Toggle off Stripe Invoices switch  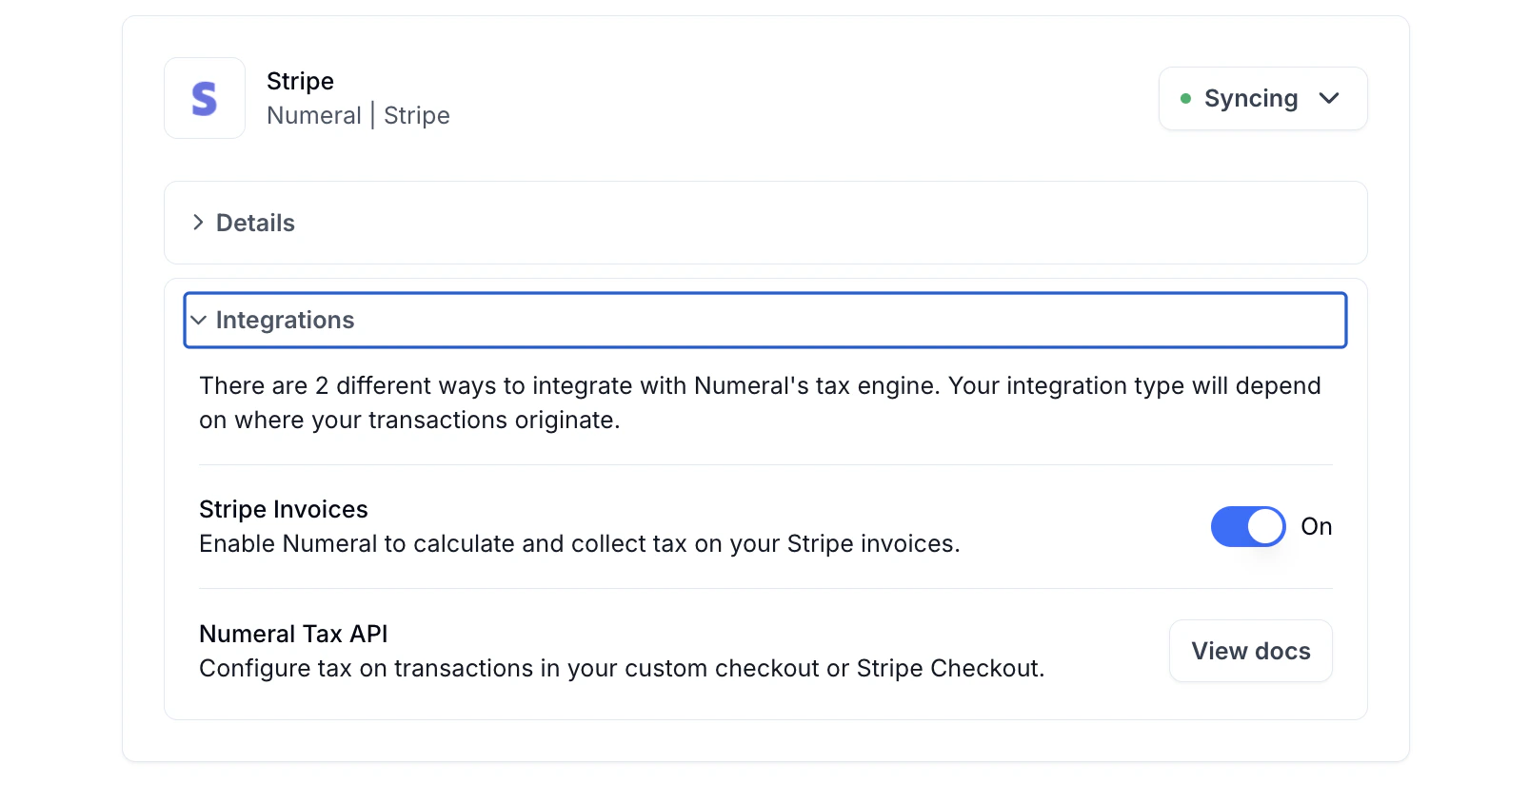[1247, 526]
